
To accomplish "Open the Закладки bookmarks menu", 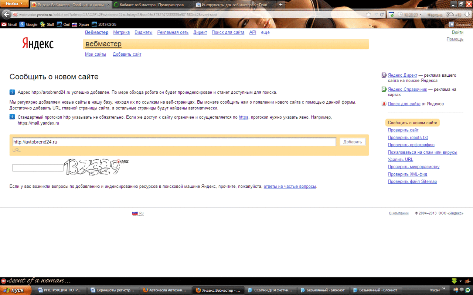I will (x=460, y=24).
